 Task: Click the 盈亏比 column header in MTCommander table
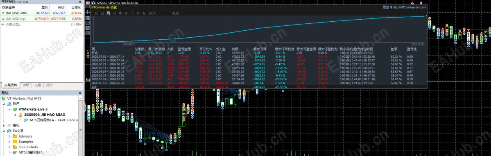tap(412, 49)
